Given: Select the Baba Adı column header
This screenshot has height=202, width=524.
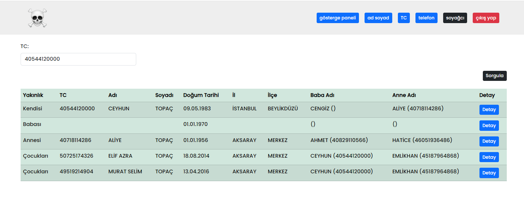Looking at the screenshot, I should coord(322,95).
